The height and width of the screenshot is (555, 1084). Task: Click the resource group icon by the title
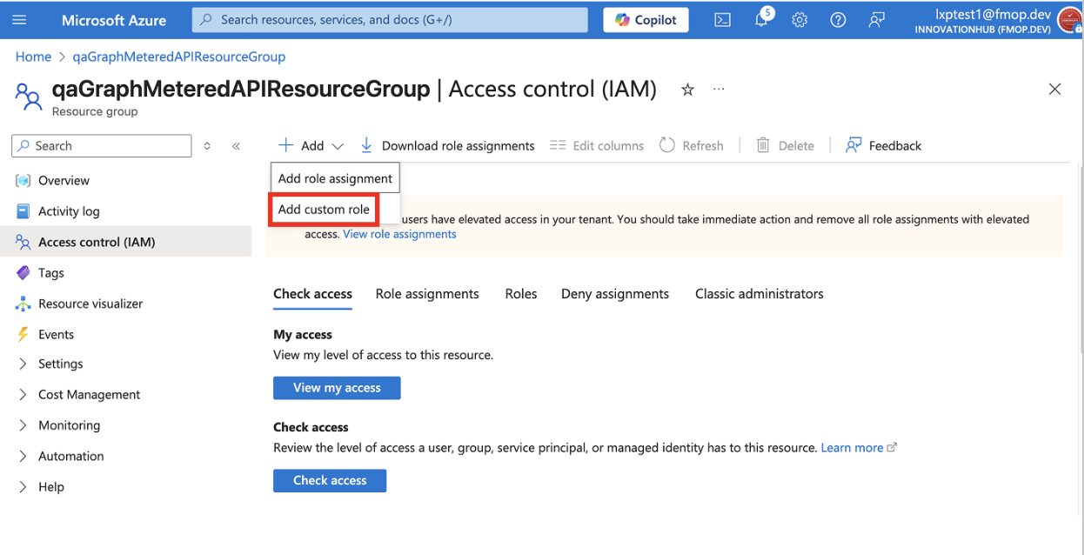29,96
